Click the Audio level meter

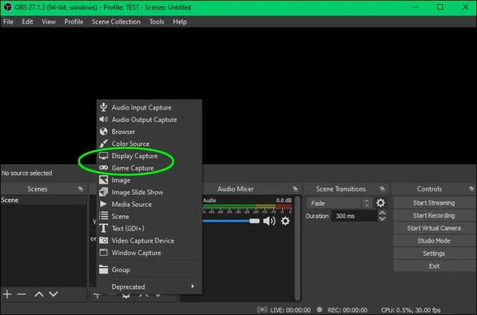tap(247, 207)
